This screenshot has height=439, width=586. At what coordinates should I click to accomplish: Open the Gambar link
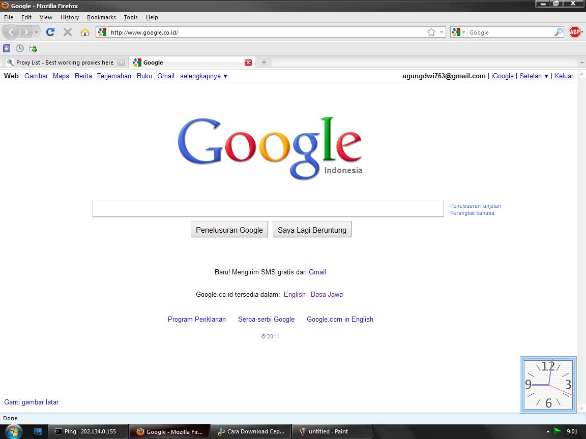point(36,76)
